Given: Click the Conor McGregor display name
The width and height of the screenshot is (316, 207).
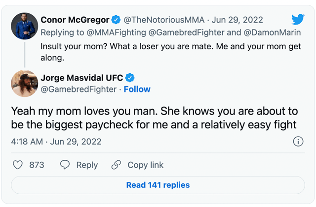Looking at the screenshot, I should tap(75, 20).
